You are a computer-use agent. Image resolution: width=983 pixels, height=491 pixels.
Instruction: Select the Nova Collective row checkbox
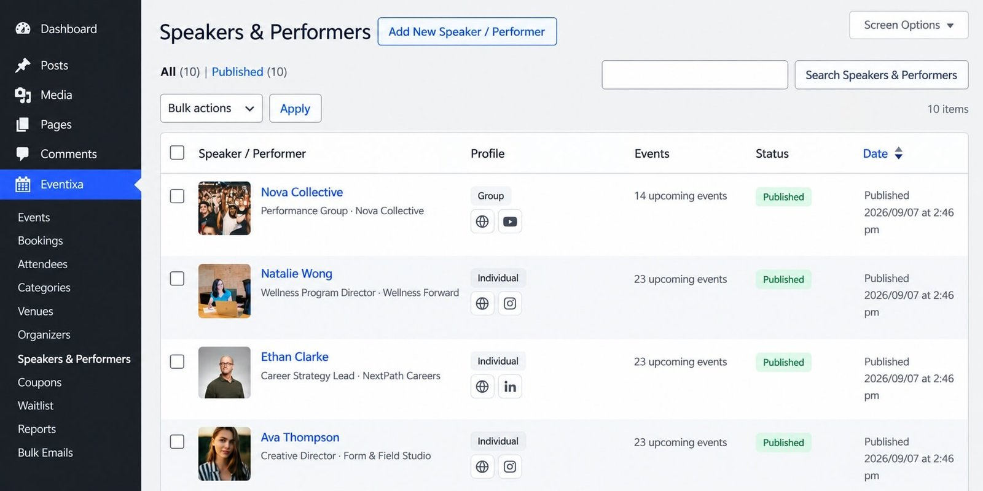pyautogui.click(x=177, y=196)
